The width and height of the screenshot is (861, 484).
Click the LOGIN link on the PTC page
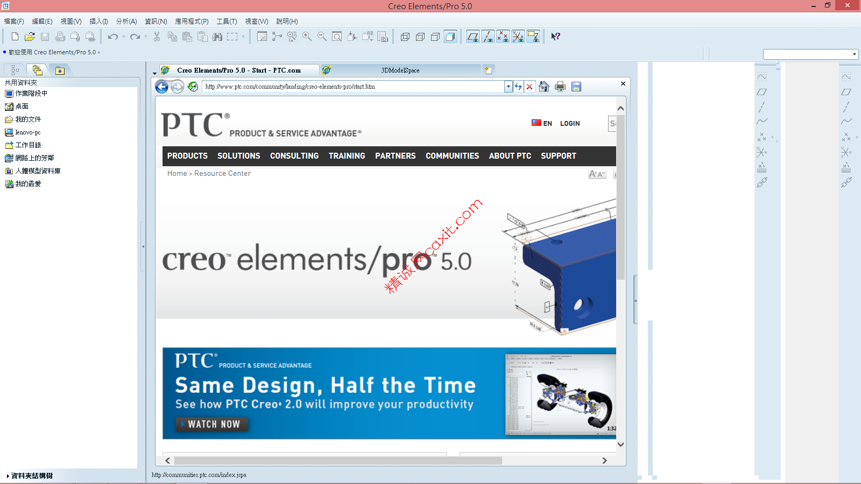point(570,123)
